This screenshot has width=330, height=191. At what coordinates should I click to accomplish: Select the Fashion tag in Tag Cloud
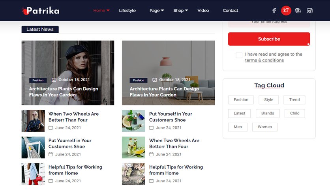coord(241,100)
